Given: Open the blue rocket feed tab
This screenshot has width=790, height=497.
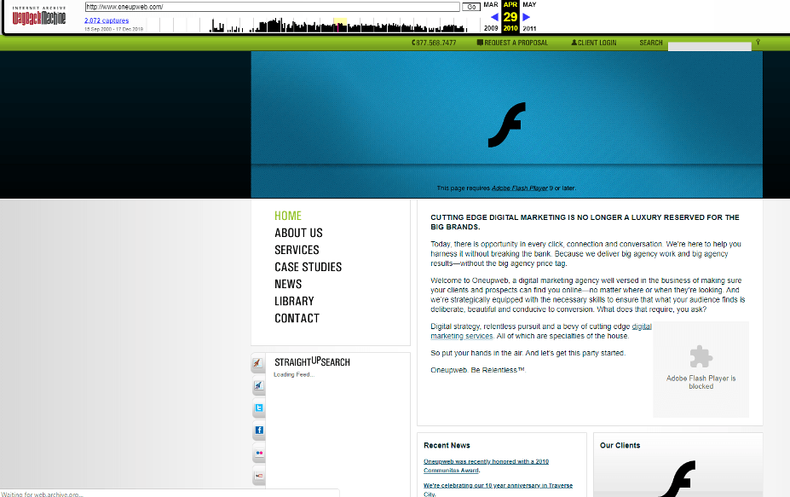Looking at the screenshot, I should (258, 385).
